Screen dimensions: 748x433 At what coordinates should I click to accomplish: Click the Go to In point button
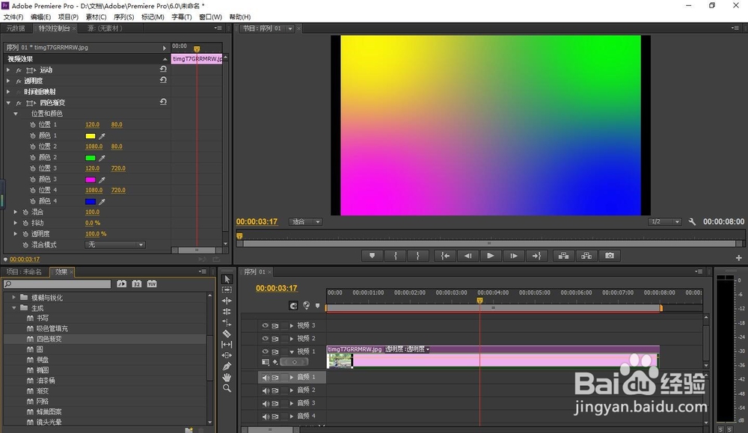[x=445, y=256]
